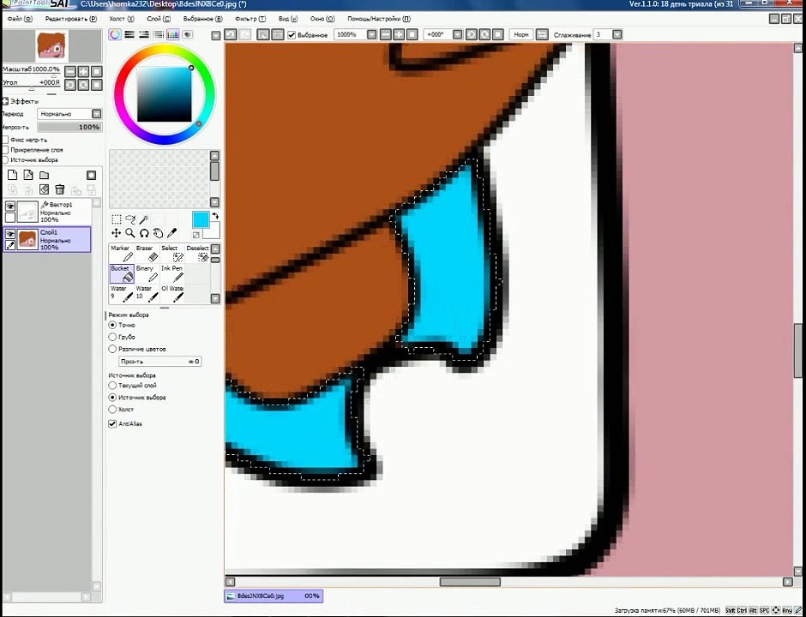Pick the zoom magnifier tool

click(x=130, y=233)
